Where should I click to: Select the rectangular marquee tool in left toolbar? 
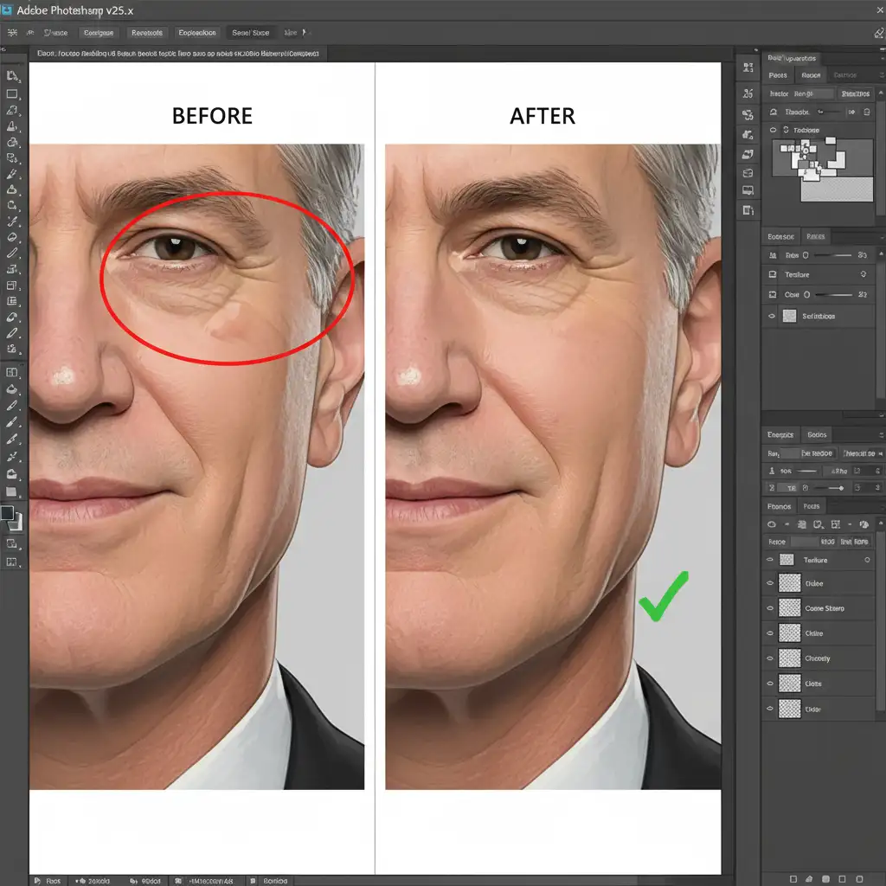[12, 94]
